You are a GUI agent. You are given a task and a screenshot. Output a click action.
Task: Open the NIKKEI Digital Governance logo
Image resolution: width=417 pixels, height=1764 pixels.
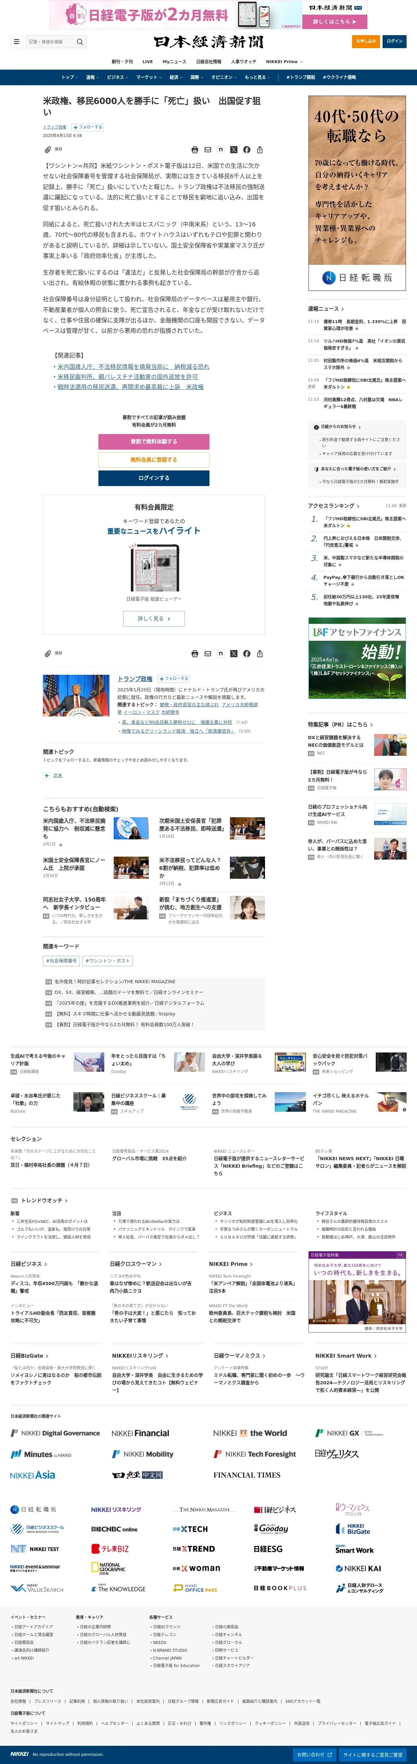pyautogui.click(x=55, y=1432)
